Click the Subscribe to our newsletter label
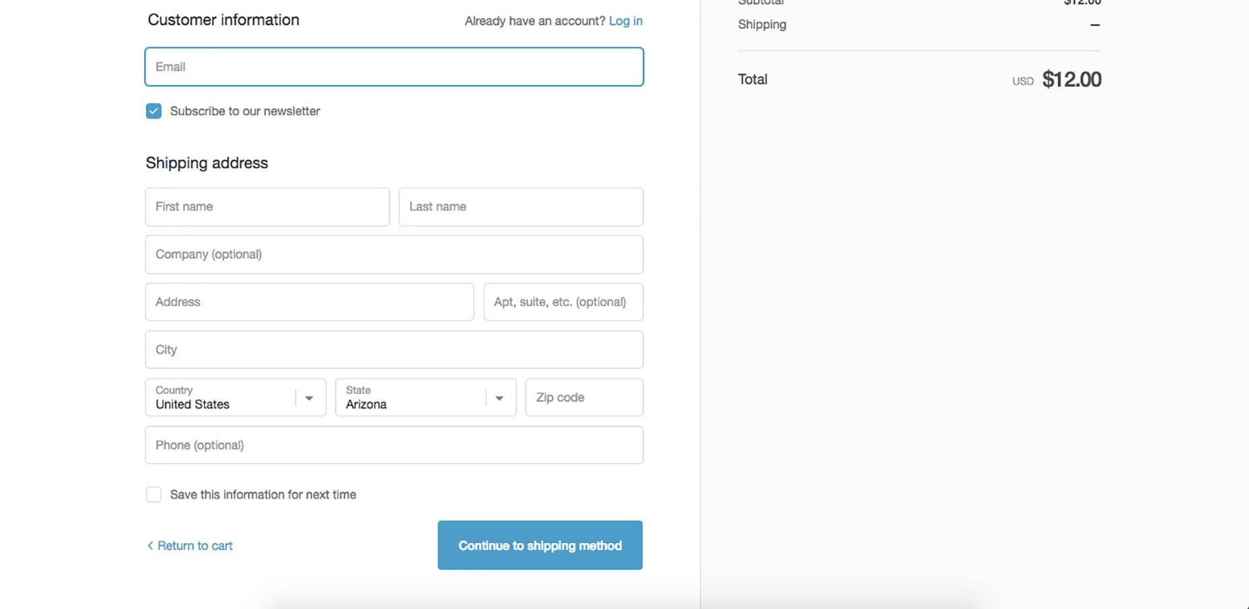This screenshot has height=609, width=1249. point(245,111)
